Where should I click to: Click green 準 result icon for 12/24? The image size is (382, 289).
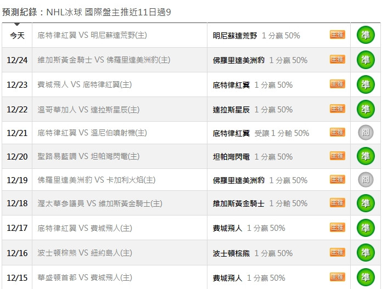pyautogui.click(x=366, y=60)
